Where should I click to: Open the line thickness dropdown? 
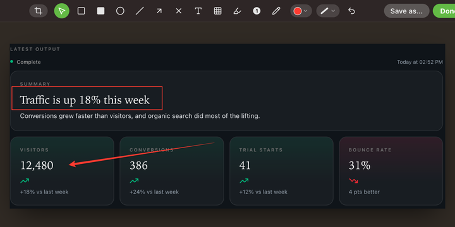tap(328, 11)
